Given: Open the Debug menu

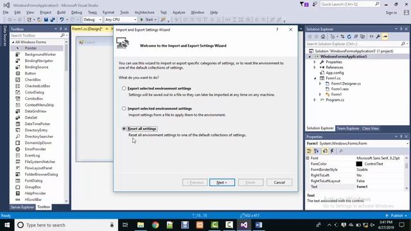Looking at the screenshot, I should tap(76, 12).
